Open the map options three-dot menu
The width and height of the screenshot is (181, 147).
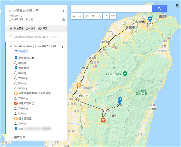(x=64, y=10)
